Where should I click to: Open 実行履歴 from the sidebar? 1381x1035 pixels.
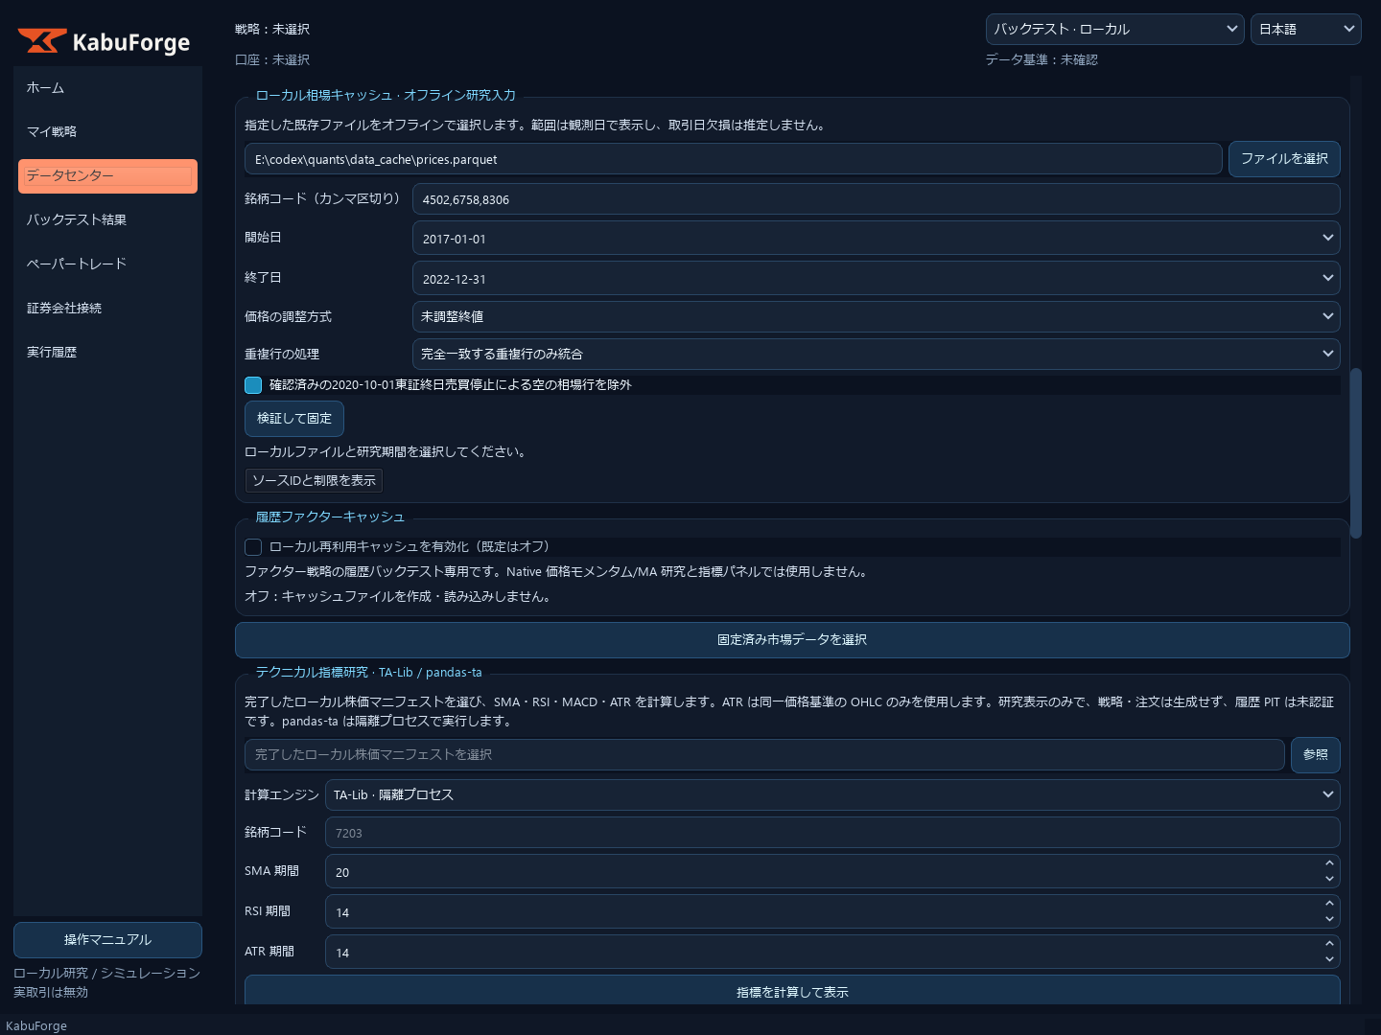tap(107, 353)
